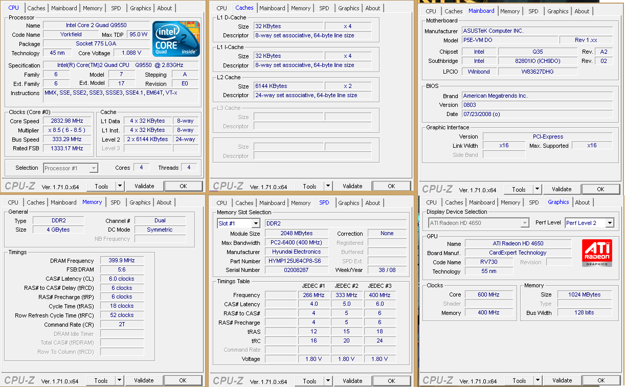Click the Core Speed value 2832.98 MHz
The height and width of the screenshot is (387, 625).
click(66, 121)
